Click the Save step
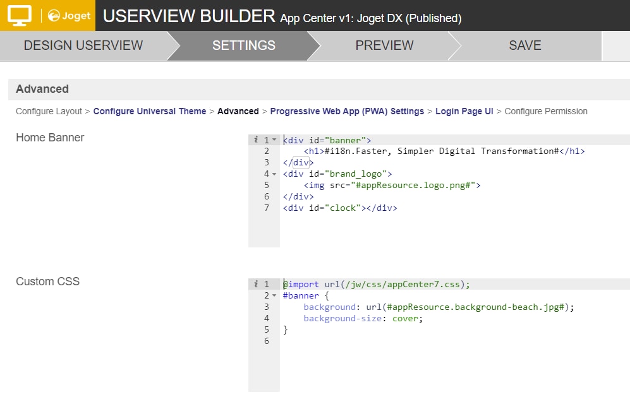630x397 pixels. (x=524, y=45)
